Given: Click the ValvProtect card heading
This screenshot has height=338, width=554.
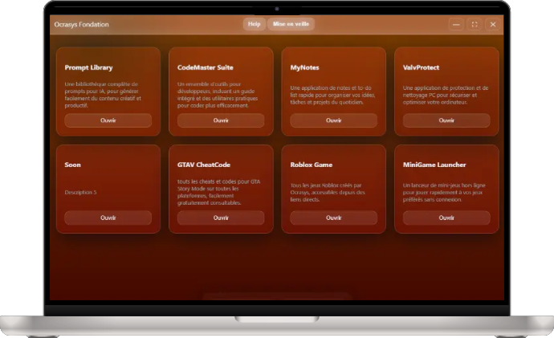Looking at the screenshot, I should [x=421, y=67].
